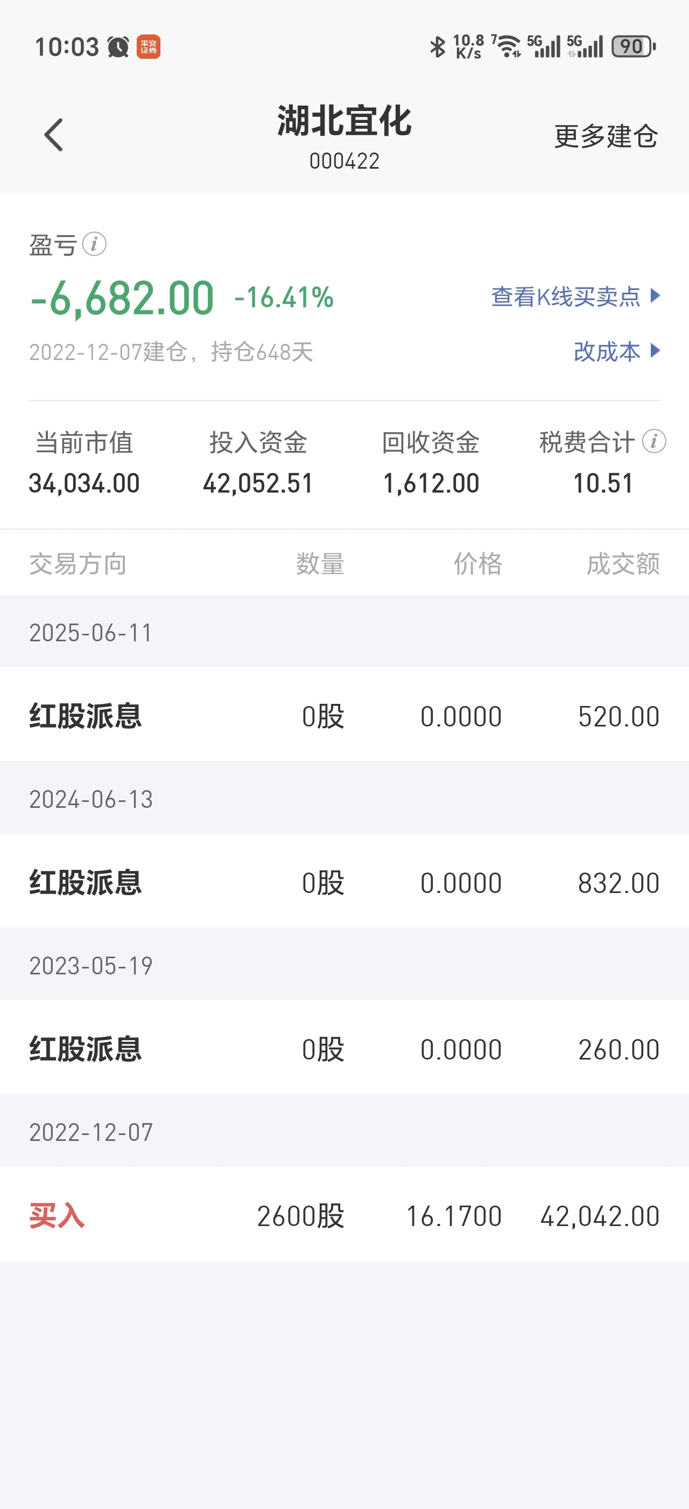
Task: Tap the 成交额 column header
Action: coord(623,564)
